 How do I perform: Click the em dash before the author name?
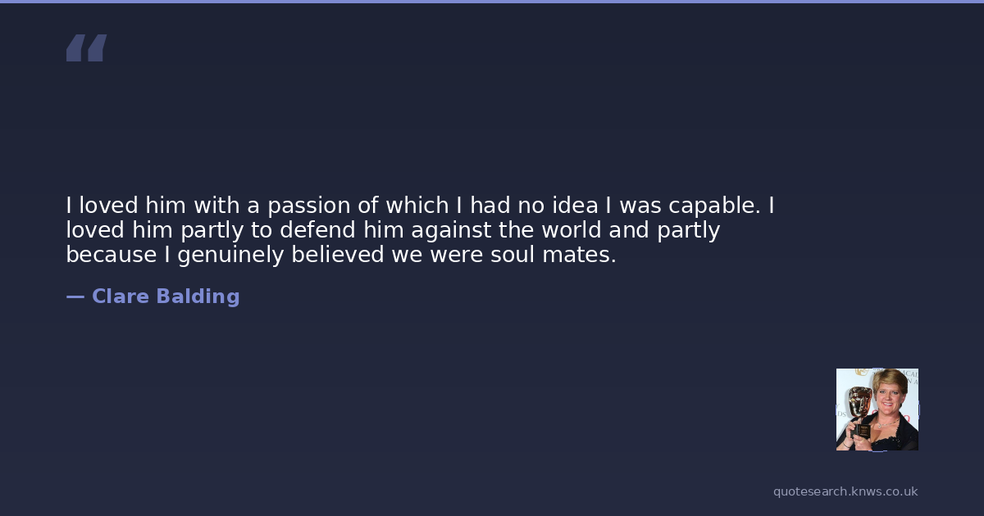tap(75, 296)
